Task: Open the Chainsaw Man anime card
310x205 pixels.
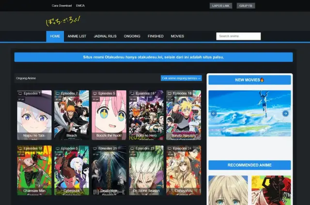Action: [x=34, y=170]
